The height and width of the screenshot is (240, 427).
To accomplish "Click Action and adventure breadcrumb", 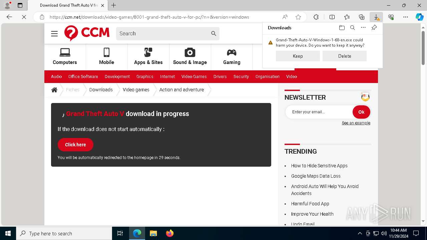I will coord(181,90).
